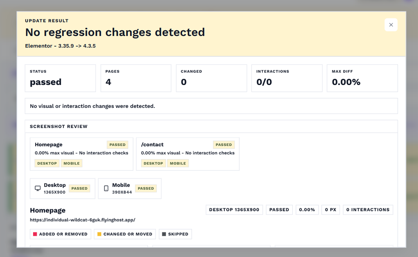Click the PASSED badge beside Desktop viewport
Screen dimensions: 418x257
click(80, 188)
